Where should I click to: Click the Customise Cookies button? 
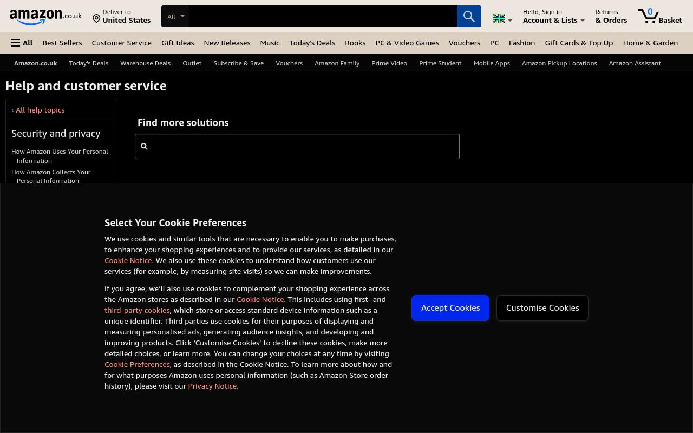click(542, 308)
